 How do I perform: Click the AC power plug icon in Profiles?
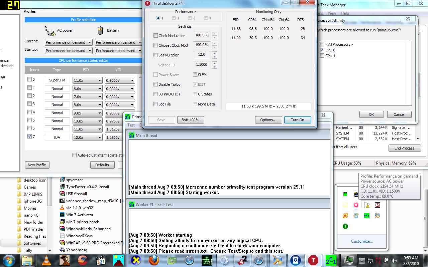pos(50,31)
